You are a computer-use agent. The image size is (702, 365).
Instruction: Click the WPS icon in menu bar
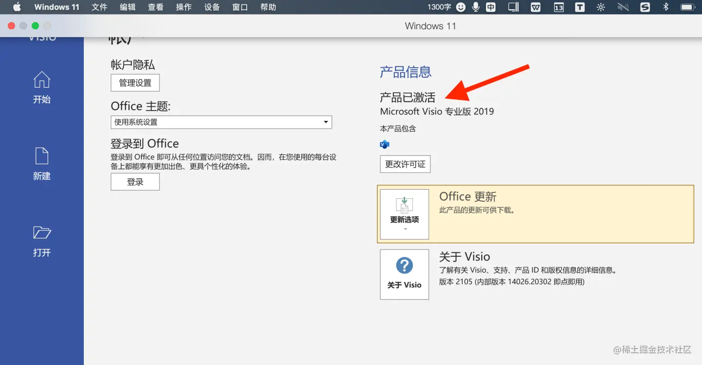point(536,7)
